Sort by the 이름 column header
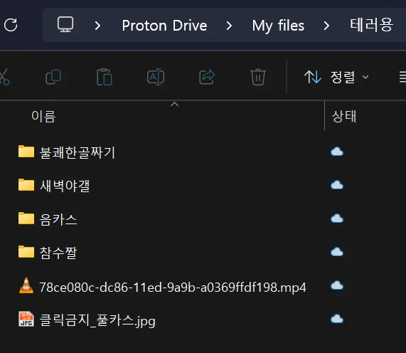The width and height of the screenshot is (406, 353). point(43,116)
